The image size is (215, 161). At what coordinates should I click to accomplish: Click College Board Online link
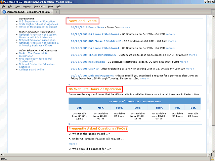tap(32, 70)
